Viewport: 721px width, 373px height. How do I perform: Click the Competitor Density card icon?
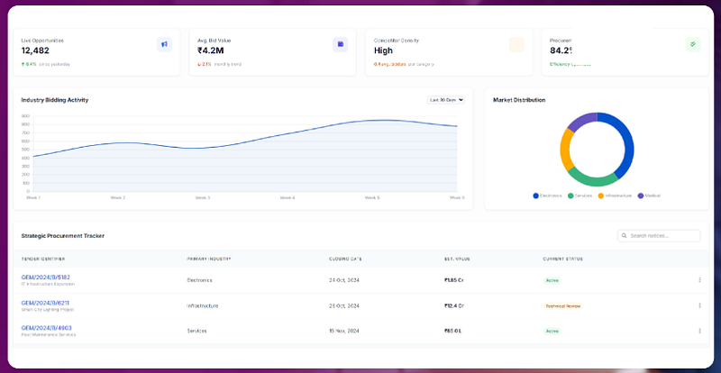pos(516,45)
